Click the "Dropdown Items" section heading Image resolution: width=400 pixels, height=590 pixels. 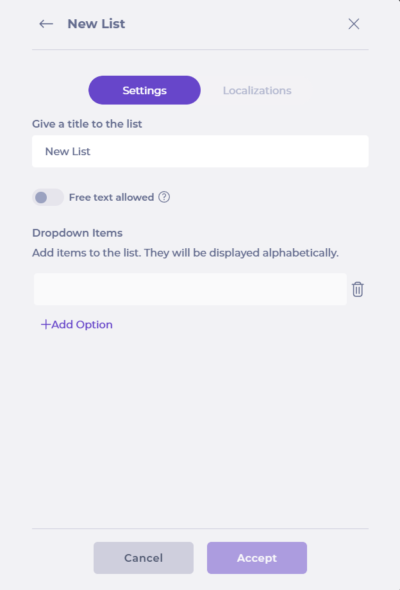tap(77, 233)
